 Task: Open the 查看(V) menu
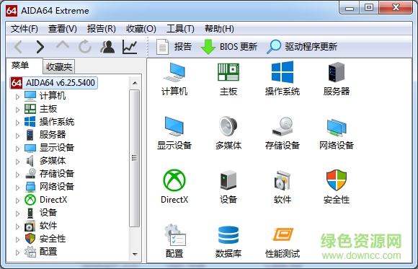pos(63,29)
